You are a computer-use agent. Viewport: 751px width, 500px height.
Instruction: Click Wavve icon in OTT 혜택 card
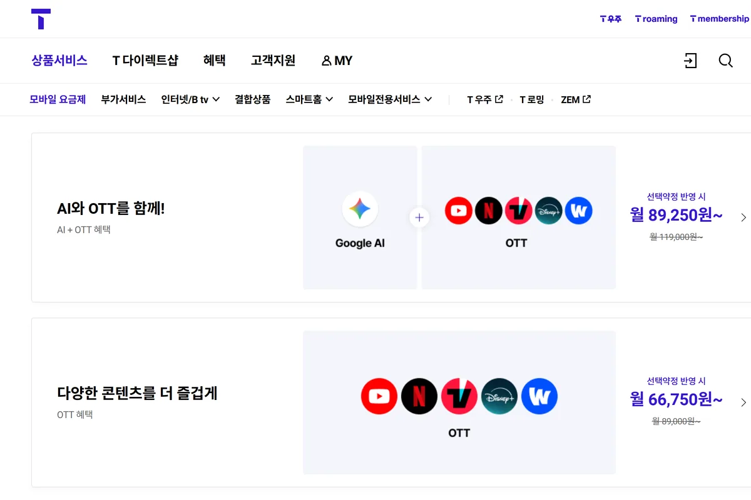point(539,396)
